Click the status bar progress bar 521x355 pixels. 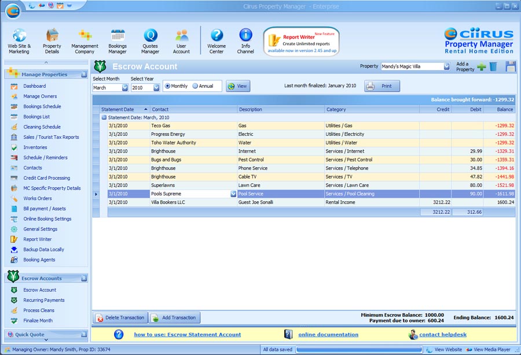359,350
